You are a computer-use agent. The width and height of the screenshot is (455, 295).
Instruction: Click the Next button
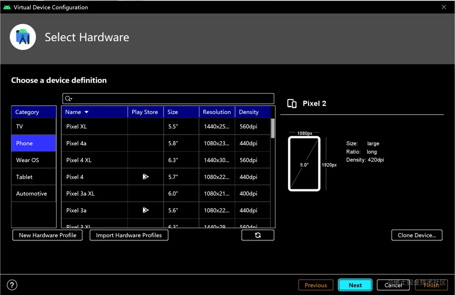tap(355, 285)
